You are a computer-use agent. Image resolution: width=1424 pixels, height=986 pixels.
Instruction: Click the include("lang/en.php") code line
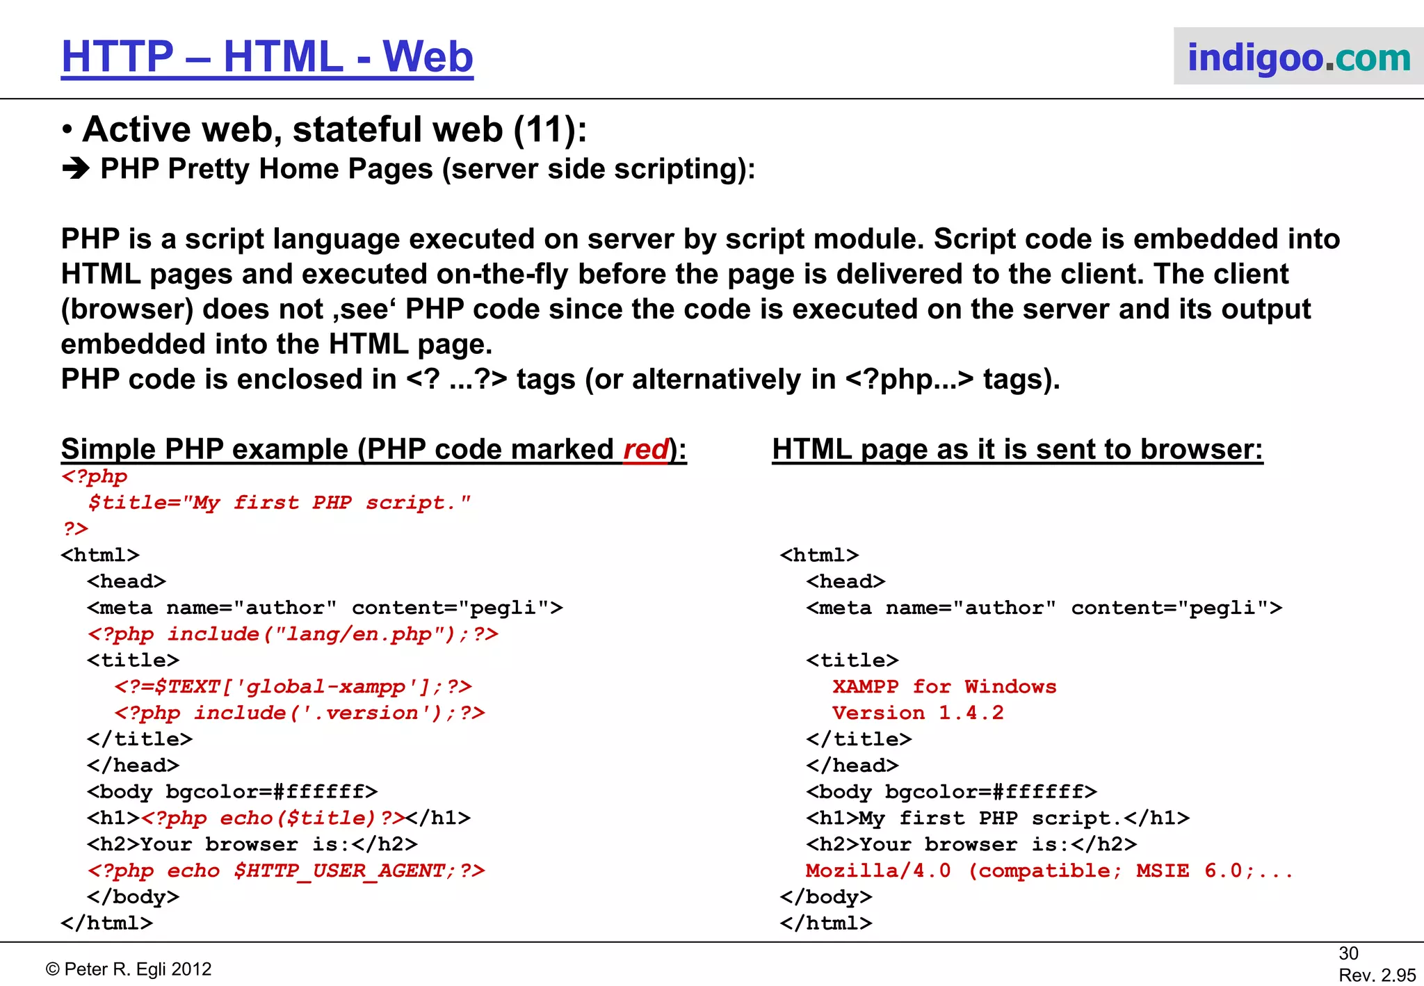(293, 634)
